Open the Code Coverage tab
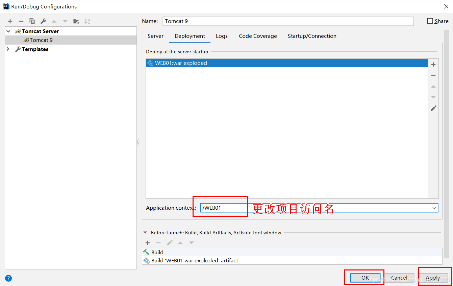 coord(258,36)
